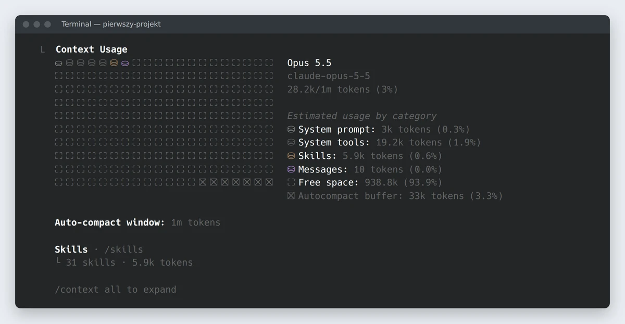Click the red close window dot

26,24
